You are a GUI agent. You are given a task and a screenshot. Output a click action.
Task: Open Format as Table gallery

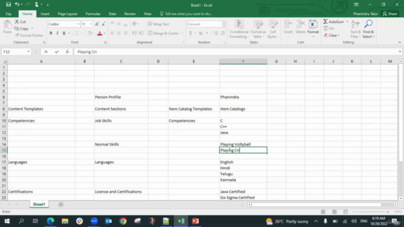pyautogui.click(x=258, y=29)
